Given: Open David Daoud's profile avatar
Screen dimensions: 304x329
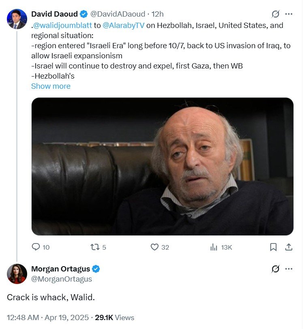Looking at the screenshot, I should coord(17,19).
